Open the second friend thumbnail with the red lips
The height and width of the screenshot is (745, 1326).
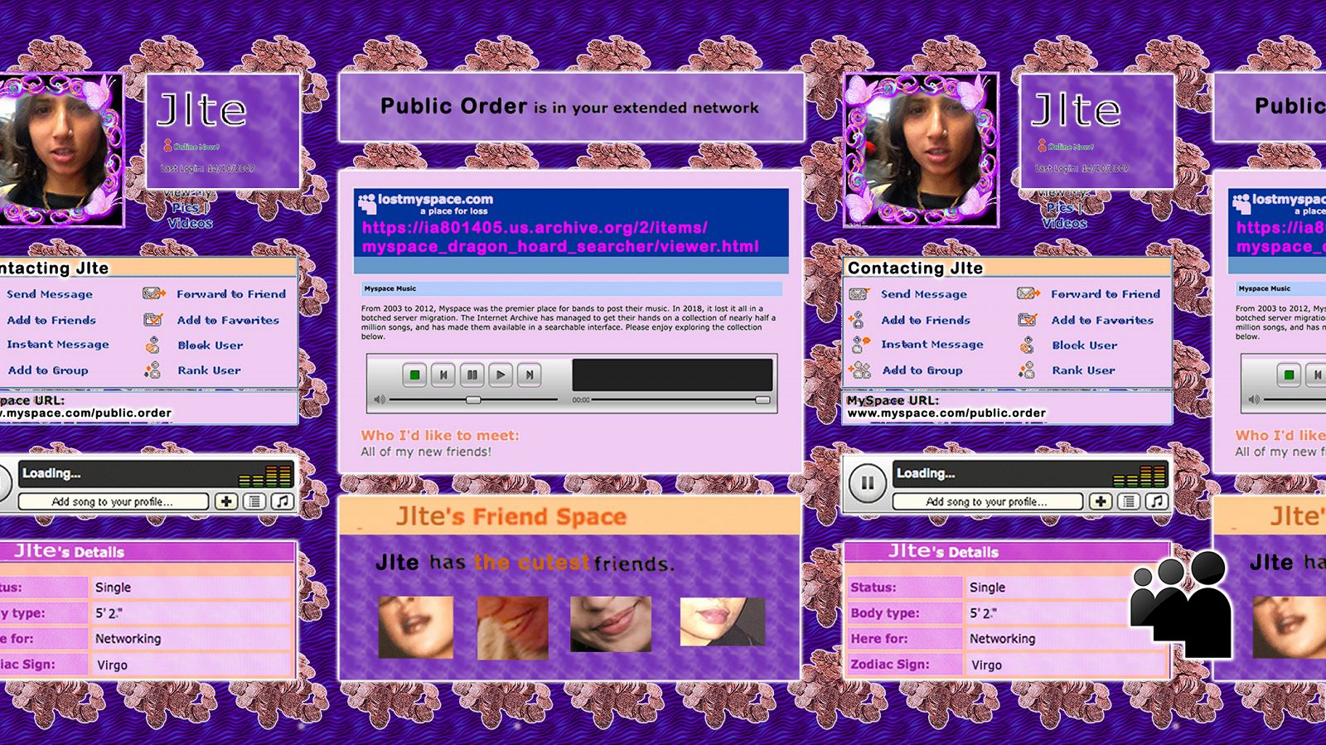(512, 626)
